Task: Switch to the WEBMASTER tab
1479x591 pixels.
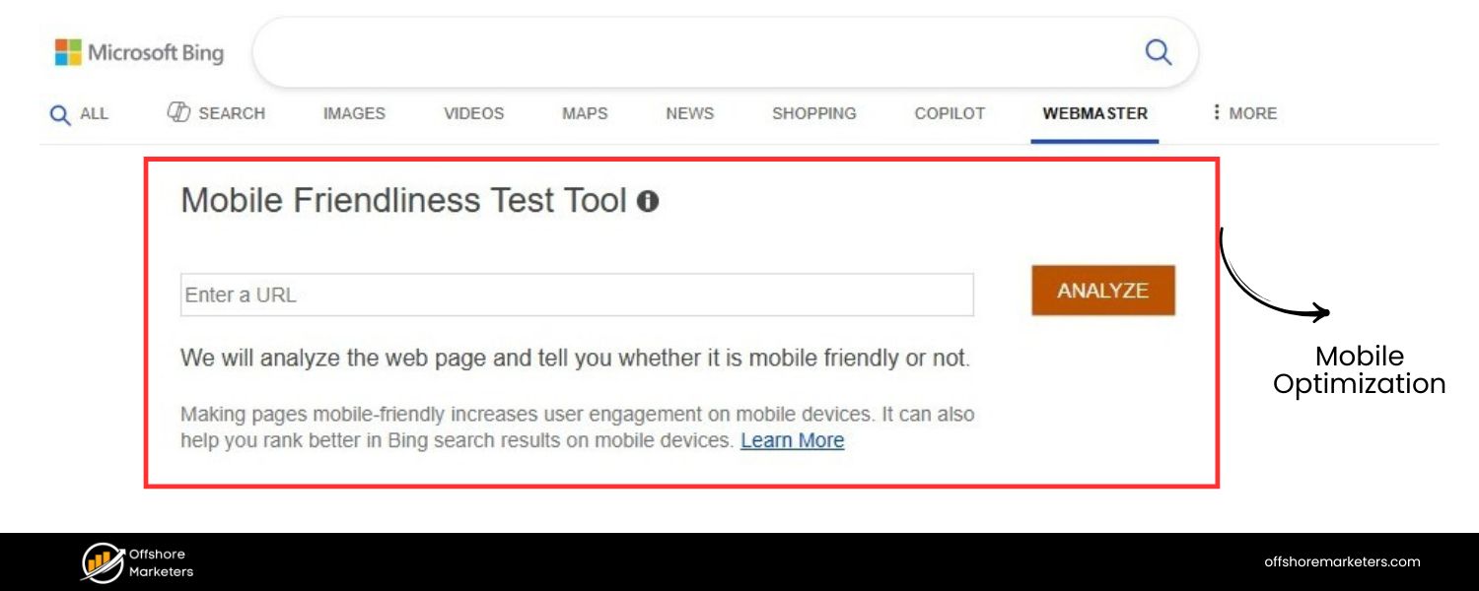Action: [x=1094, y=113]
